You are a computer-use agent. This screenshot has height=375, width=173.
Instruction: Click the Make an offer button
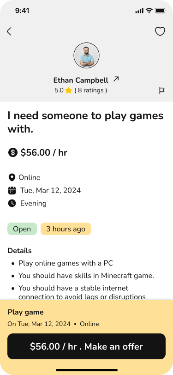pos(87,346)
